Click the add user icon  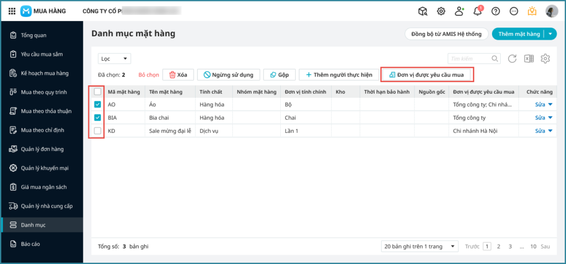click(x=459, y=11)
